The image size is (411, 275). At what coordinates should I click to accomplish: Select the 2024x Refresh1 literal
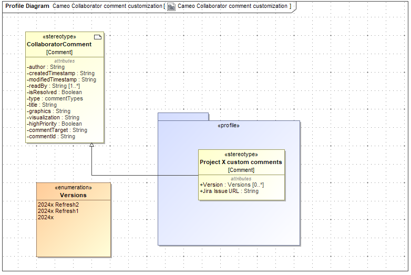pos(58,211)
